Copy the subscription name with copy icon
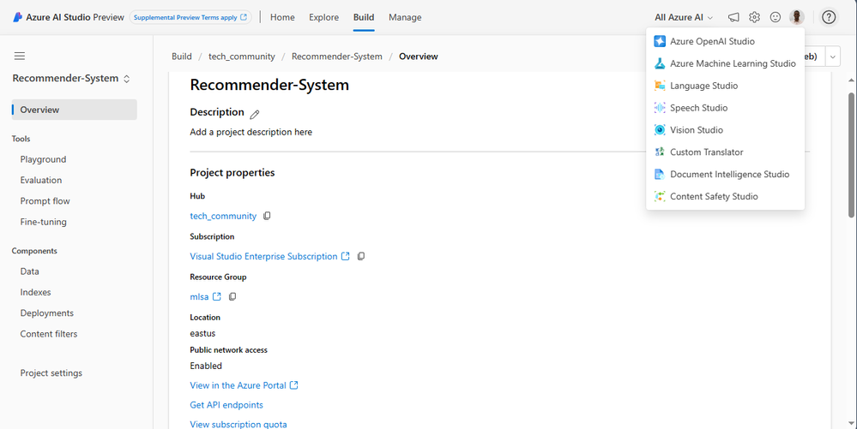 [x=360, y=256]
